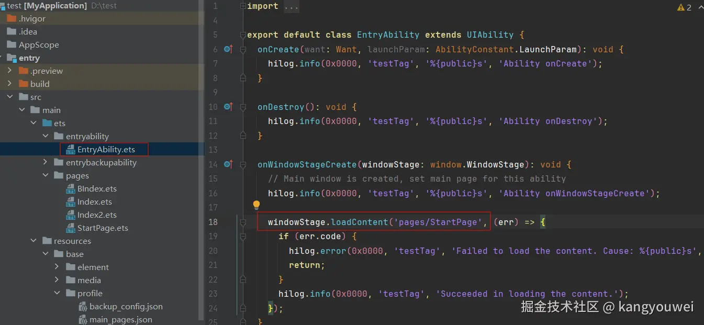Click the override gutter icon beside onWindowStageCreate
Image resolution: width=704 pixels, height=325 pixels.
tap(228, 164)
